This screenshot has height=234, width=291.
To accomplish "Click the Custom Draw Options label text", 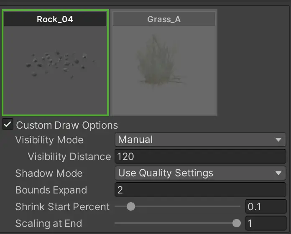I will tap(67, 125).
